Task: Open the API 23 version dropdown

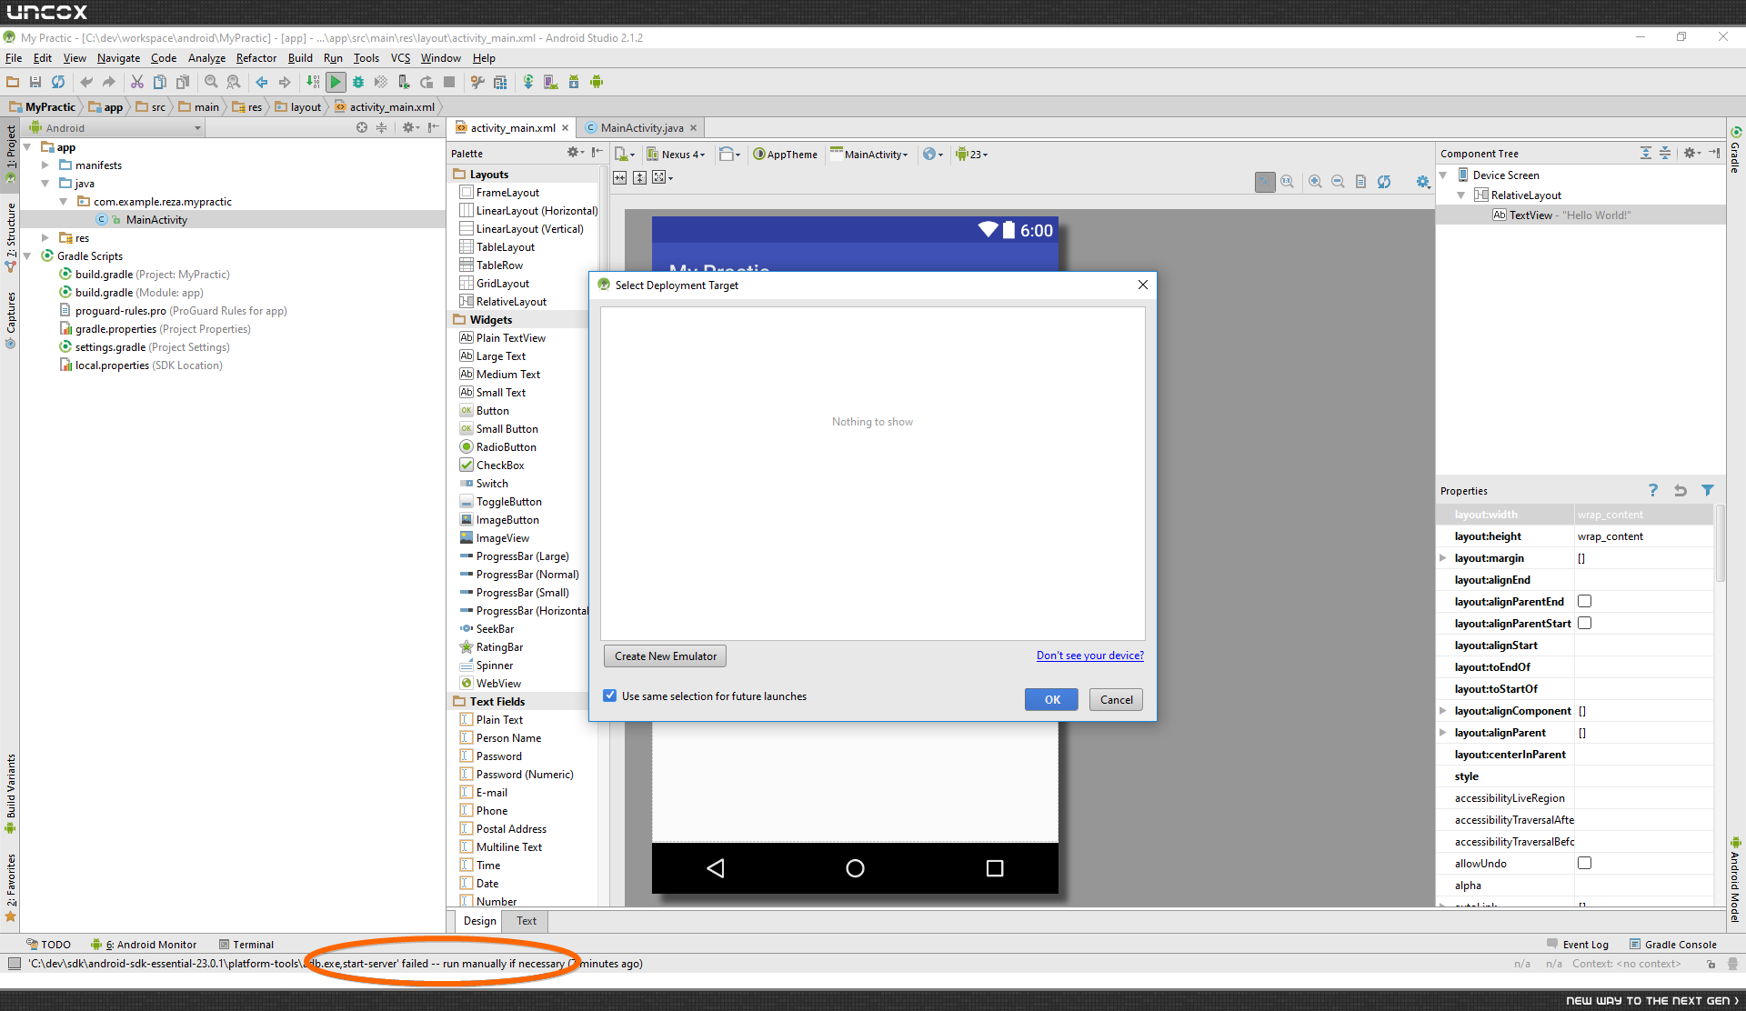Action: point(972,155)
